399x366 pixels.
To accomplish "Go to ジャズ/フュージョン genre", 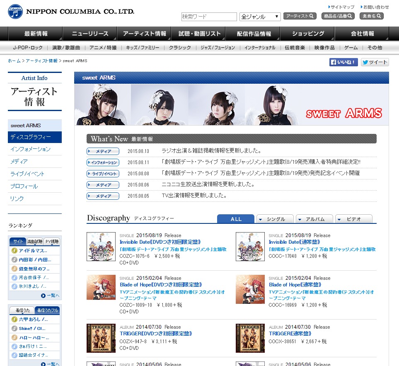I will (218, 48).
